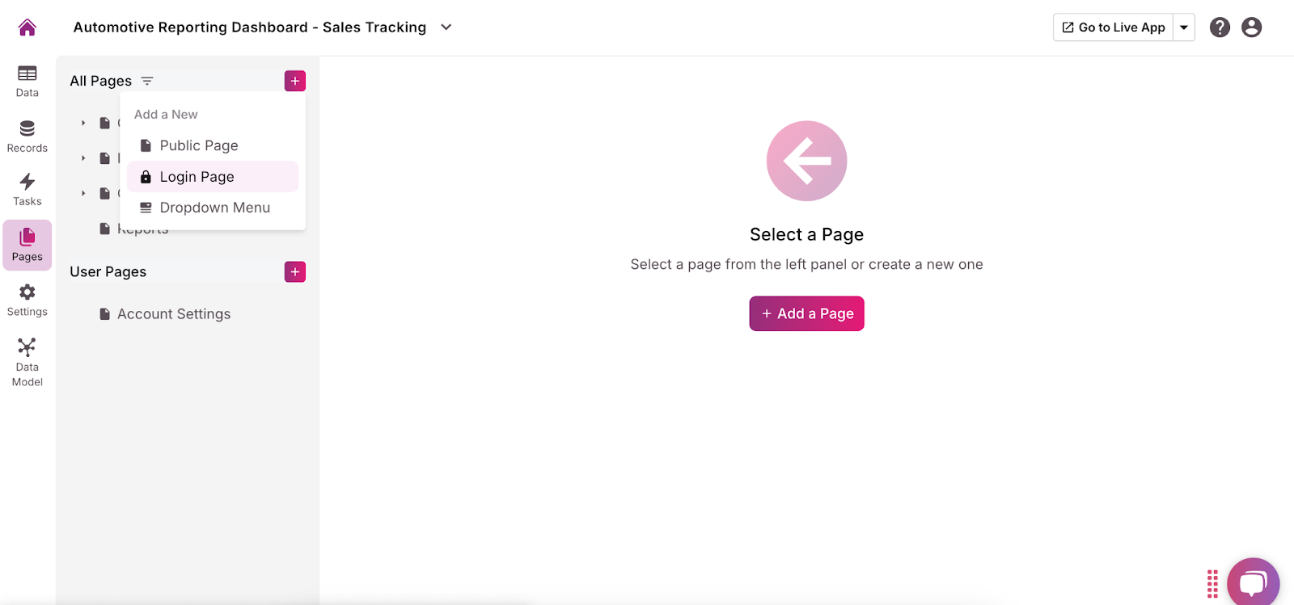Click the filter icon beside All Pages

point(147,81)
